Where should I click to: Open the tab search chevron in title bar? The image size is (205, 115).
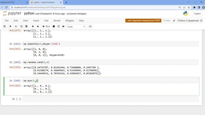[x=188, y=2]
